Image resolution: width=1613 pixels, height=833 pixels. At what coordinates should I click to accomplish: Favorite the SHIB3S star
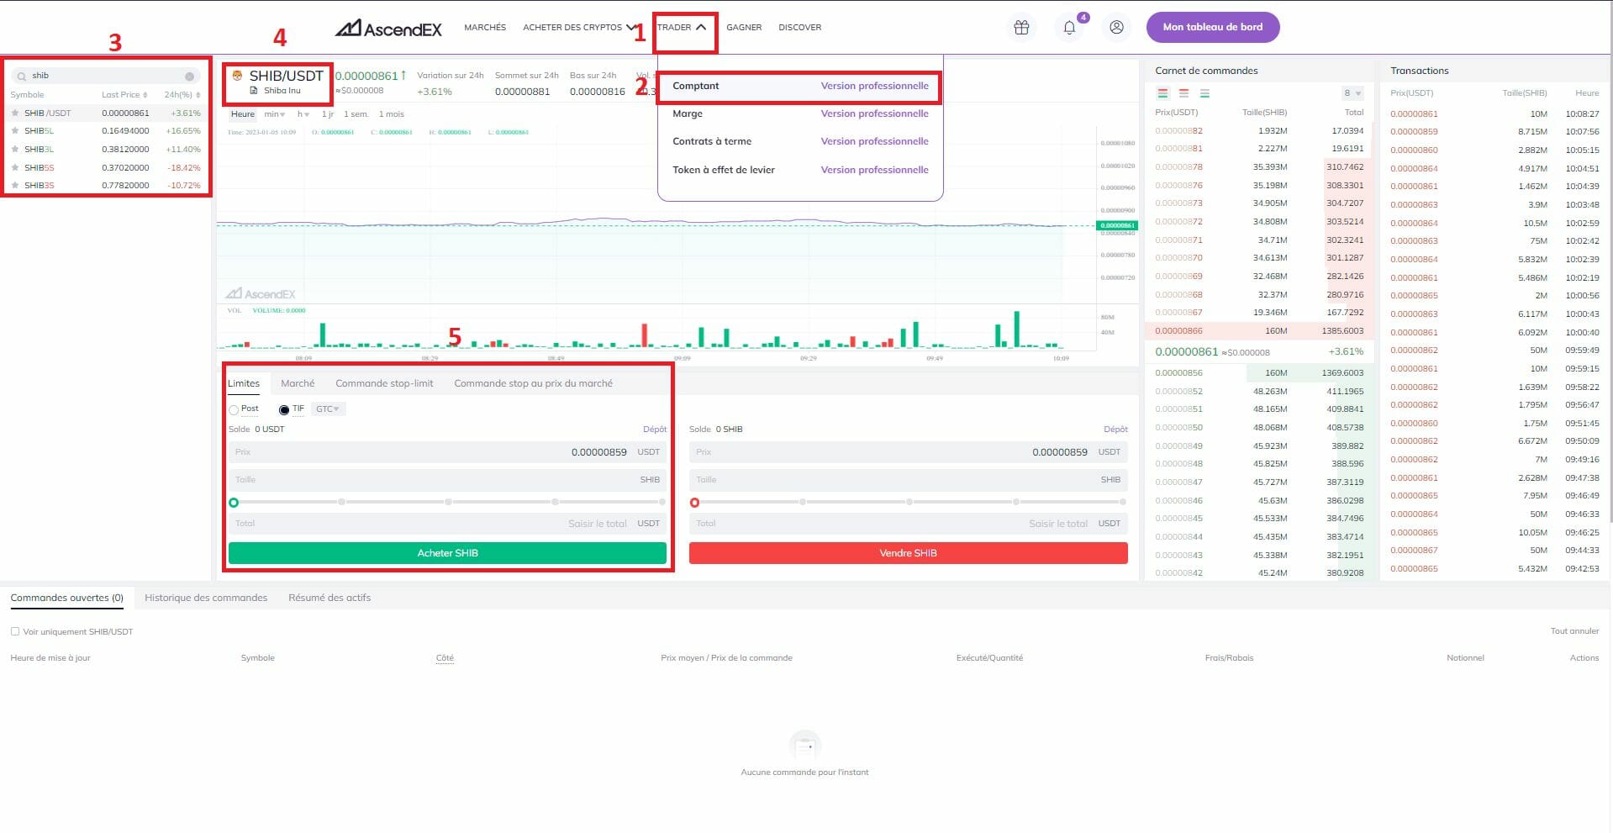[15, 186]
